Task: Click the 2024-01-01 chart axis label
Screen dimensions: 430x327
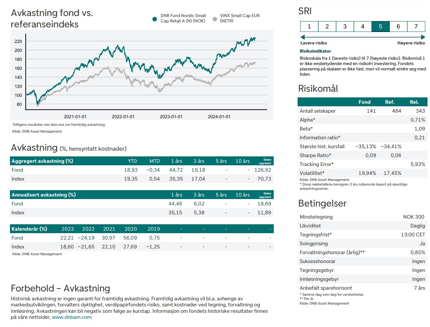Action: [219, 117]
